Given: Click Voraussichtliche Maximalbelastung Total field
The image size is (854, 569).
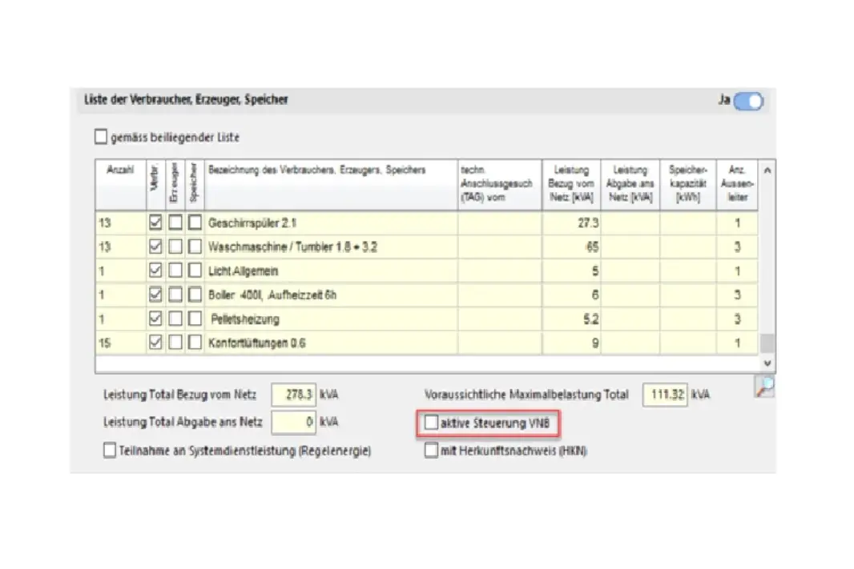Looking at the screenshot, I should [665, 395].
